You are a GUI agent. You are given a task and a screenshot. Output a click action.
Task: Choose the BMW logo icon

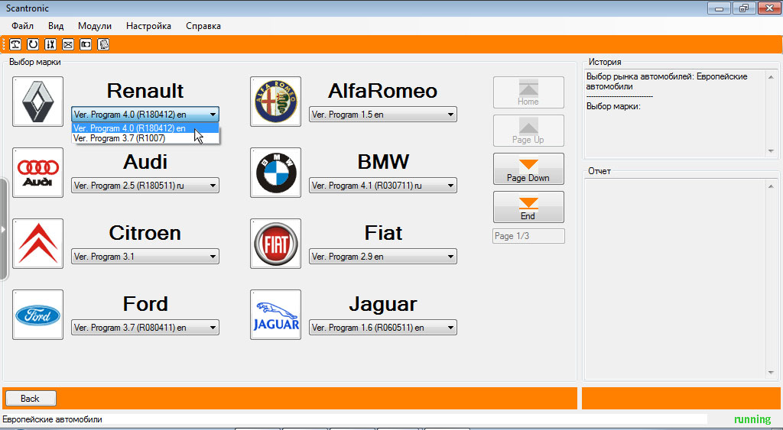point(276,173)
